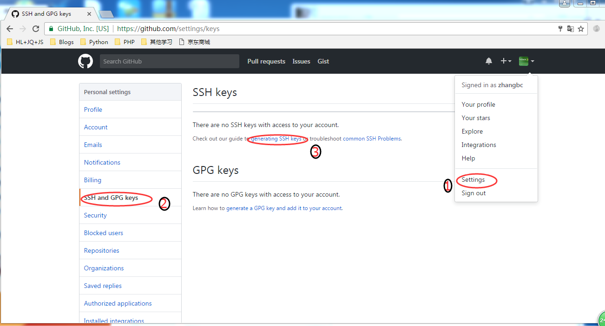This screenshot has height=326, width=605.
Task: Open Emails settings in sidebar
Action: coord(131,145)
